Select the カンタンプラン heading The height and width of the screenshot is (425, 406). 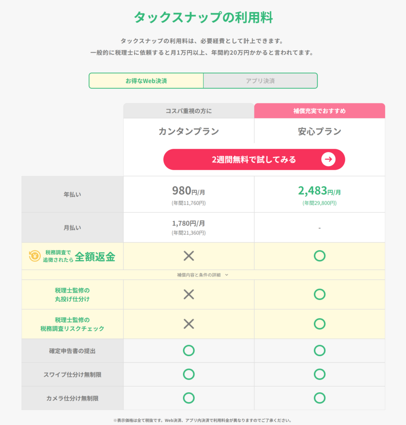(189, 132)
